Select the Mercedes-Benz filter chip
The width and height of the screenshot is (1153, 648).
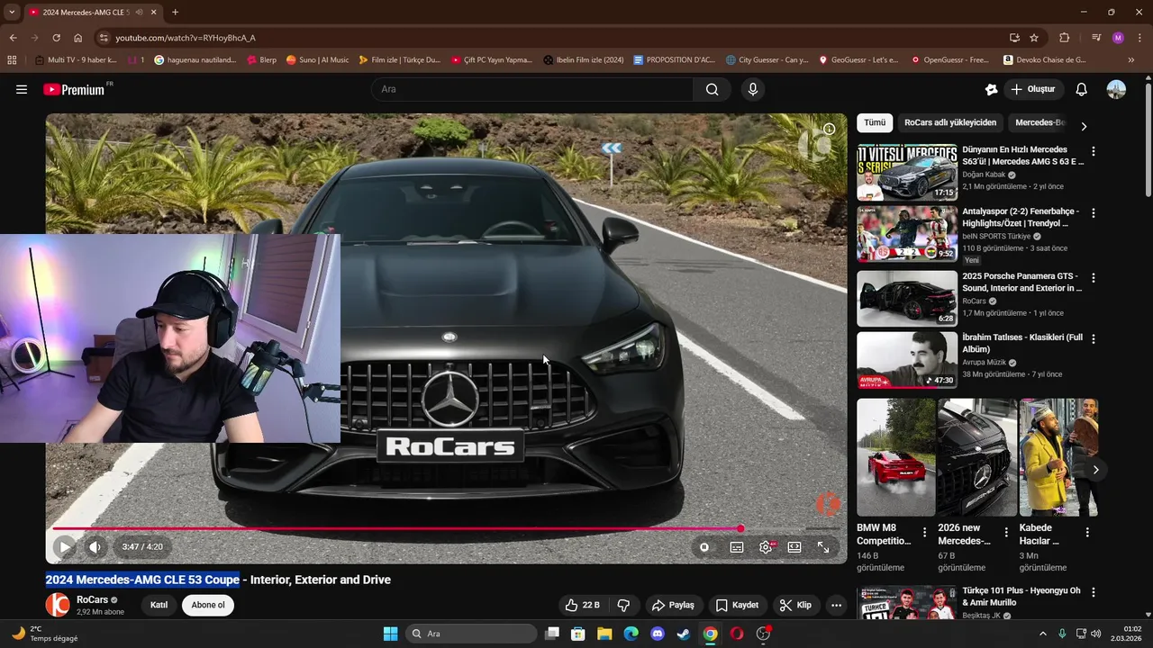(x=1039, y=122)
